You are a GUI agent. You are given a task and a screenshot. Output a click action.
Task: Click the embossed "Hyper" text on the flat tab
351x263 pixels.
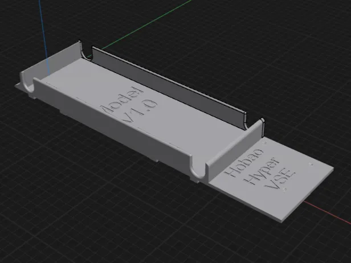[x=262, y=171]
